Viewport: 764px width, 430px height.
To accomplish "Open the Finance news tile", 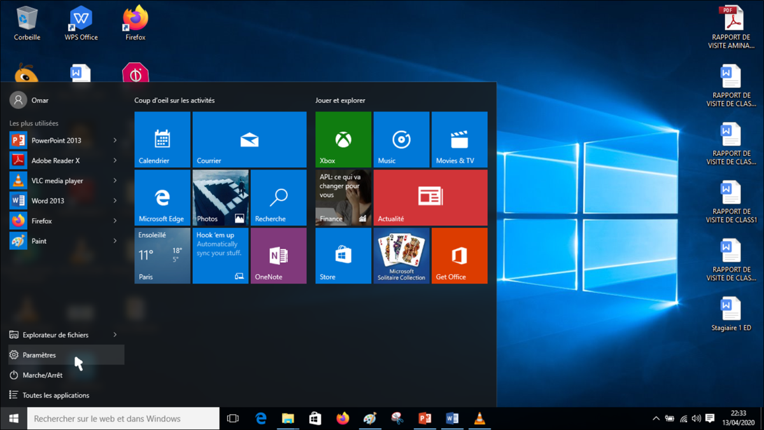I will point(343,197).
